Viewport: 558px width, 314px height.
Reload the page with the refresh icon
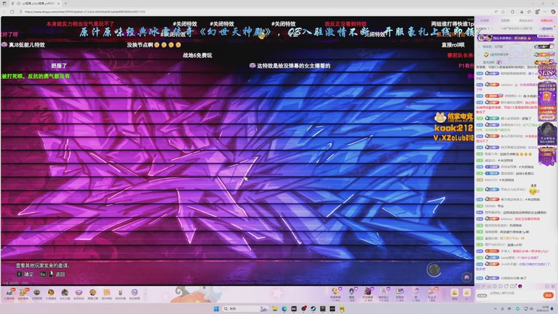coord(12,12)
